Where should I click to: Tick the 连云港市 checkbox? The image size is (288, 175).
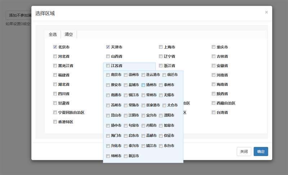point(143,75)
